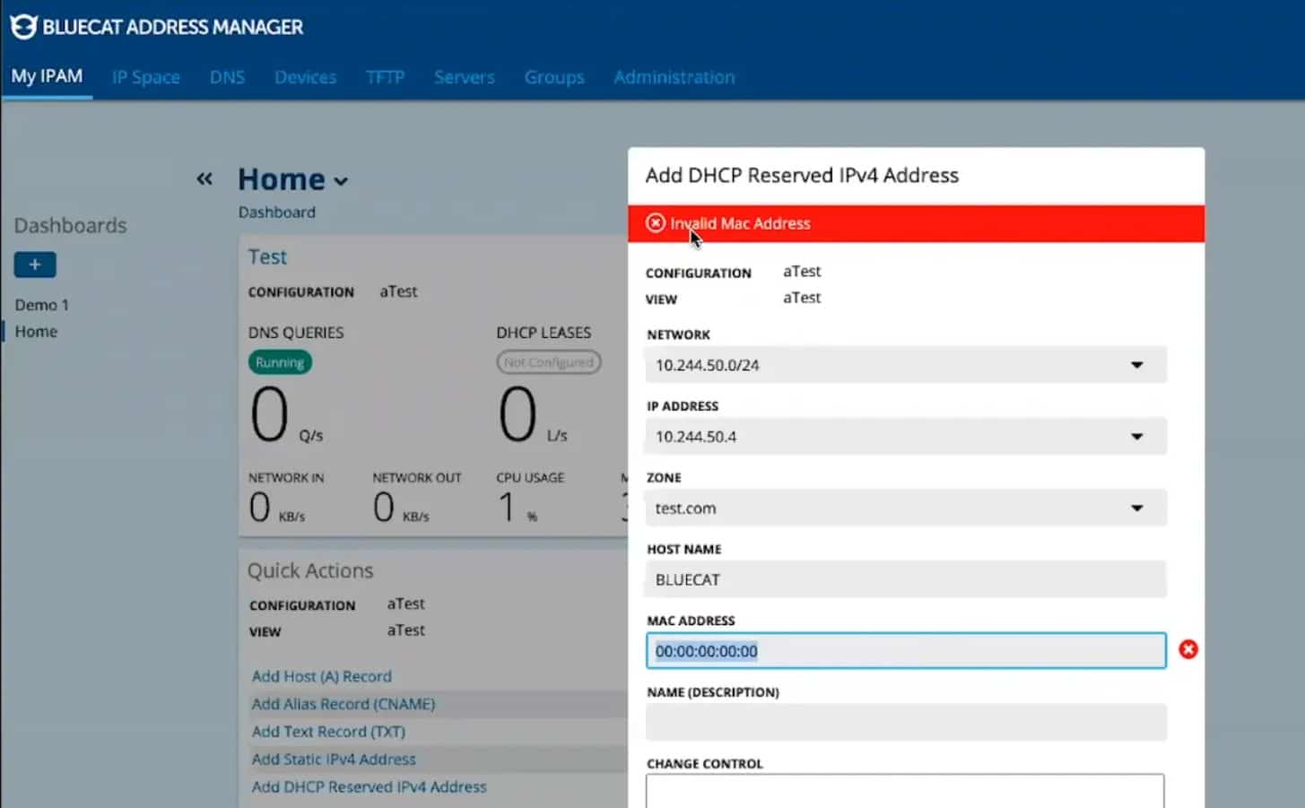The width and height of the screenshot is (1305, 808).
Task: Click Add DHCP Reserved IPv4 Address link
Action: (370, 786)
